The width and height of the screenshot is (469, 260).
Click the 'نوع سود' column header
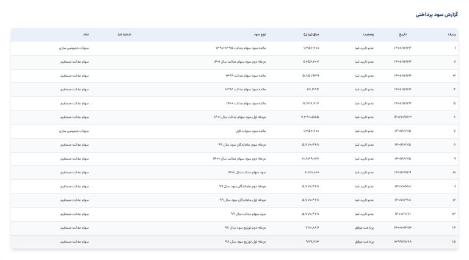click(x=260, y=34)
